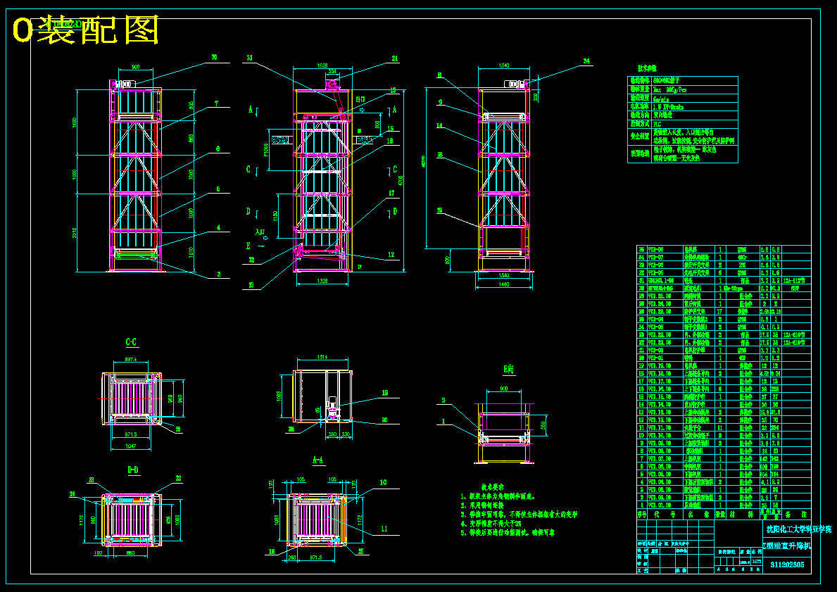This screenshot has height=592, width=837.
Task: Click the "入口" inlet label
Action: (x=260, y=232)
